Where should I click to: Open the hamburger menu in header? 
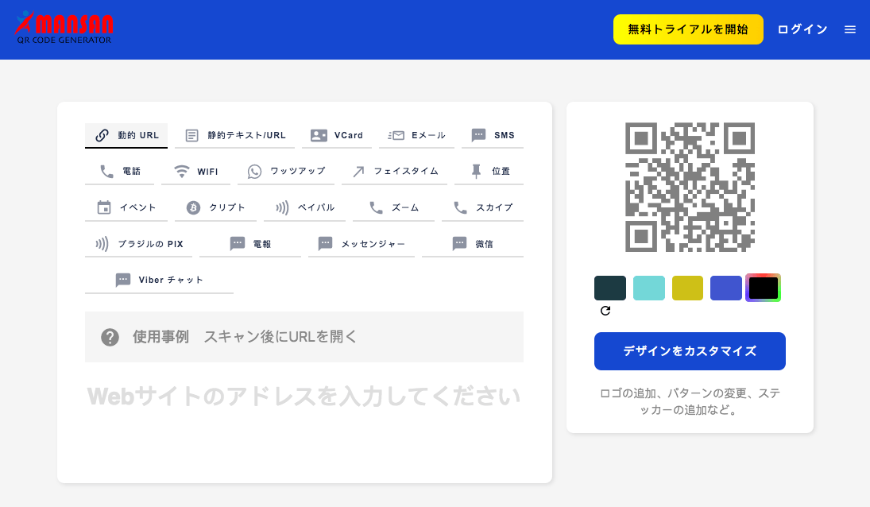tap(850, 29)
